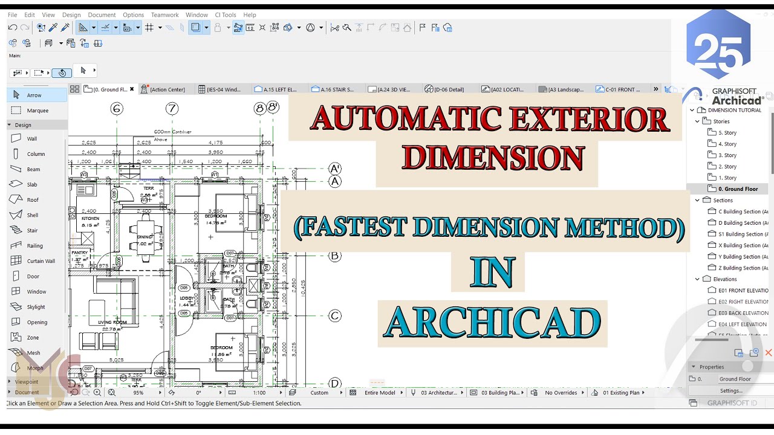This screenshot has height=435, width=774.
Task: Click the Settings... button in Properties
Action: click(x=731, y=391)
